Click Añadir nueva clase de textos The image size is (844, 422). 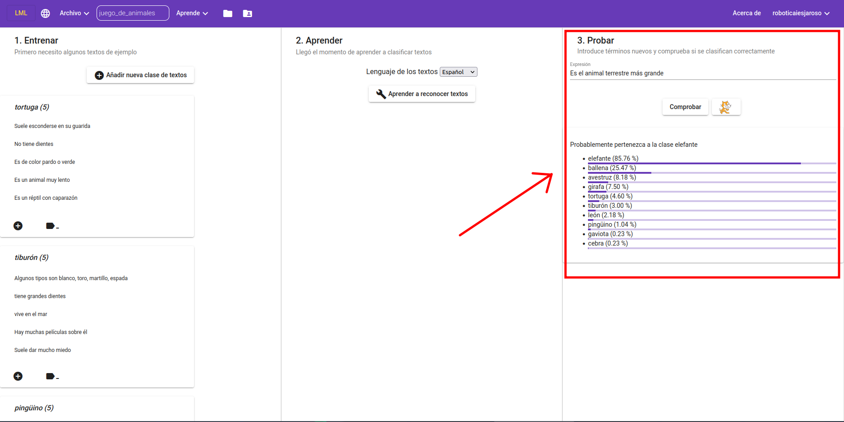[140, 75]
